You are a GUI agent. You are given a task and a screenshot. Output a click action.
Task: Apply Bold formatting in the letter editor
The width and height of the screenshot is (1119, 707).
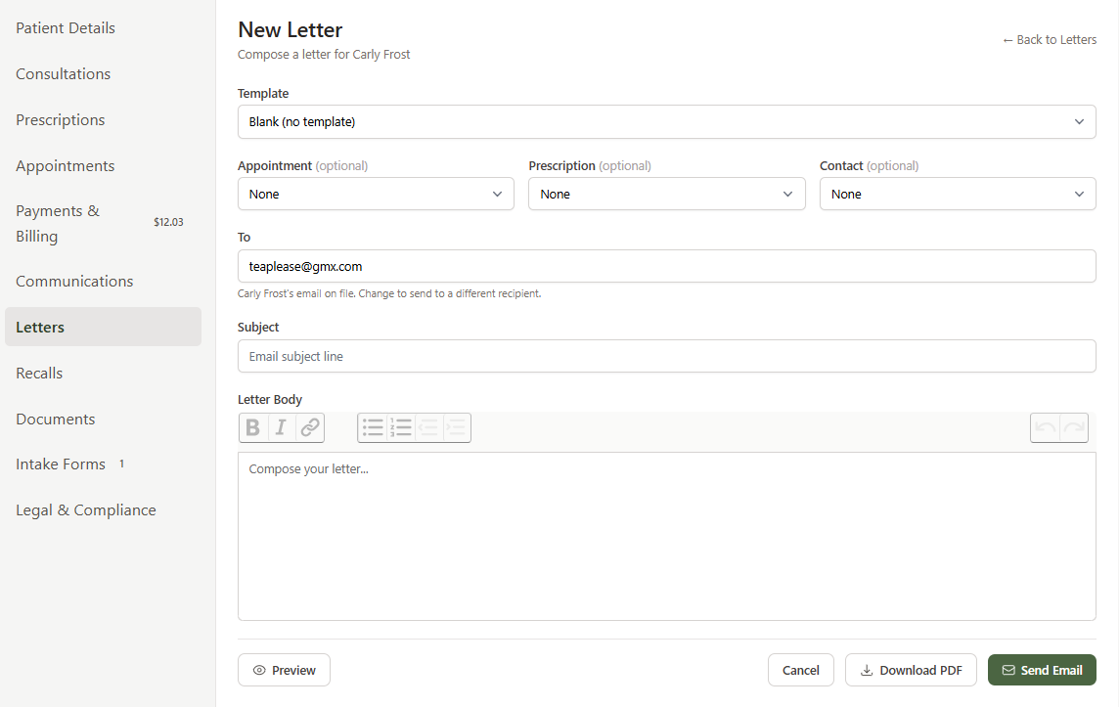[x=253, y=427]
